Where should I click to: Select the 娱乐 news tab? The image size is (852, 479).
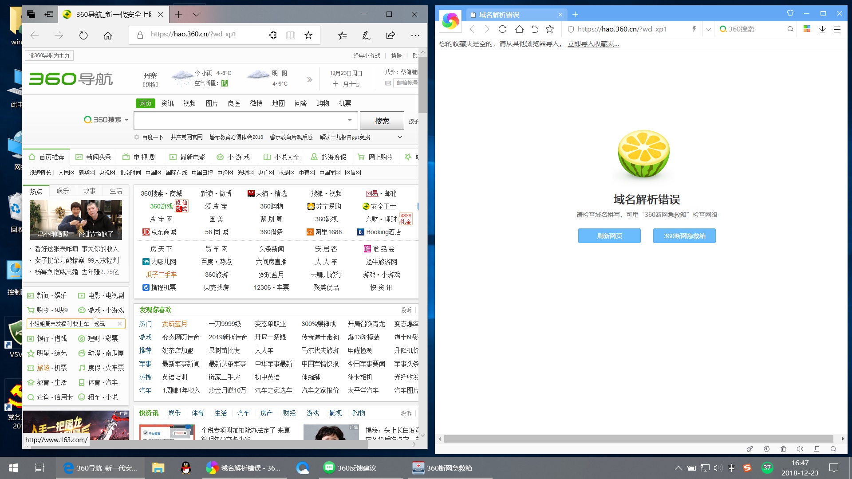63,191
